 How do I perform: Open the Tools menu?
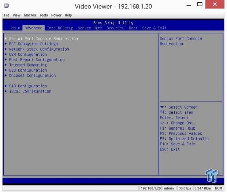(x=44, y=15)
